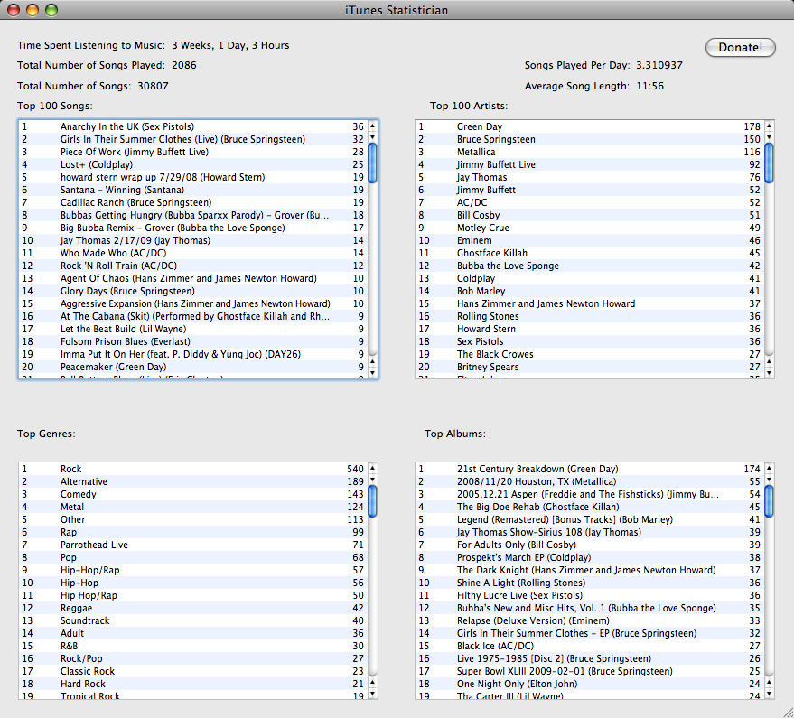Select album 'One Night Only (Elton John)'

[x=590, y=684]
